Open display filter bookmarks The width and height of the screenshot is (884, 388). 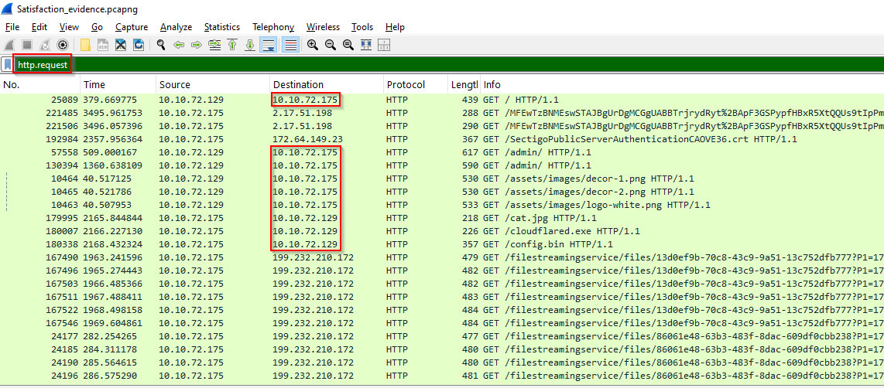[7, 66]
